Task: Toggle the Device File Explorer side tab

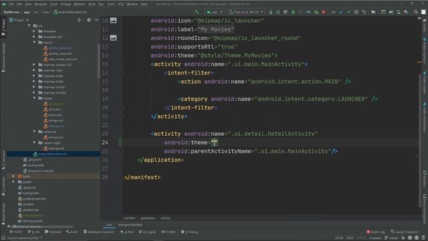Action: coord(425,209)
